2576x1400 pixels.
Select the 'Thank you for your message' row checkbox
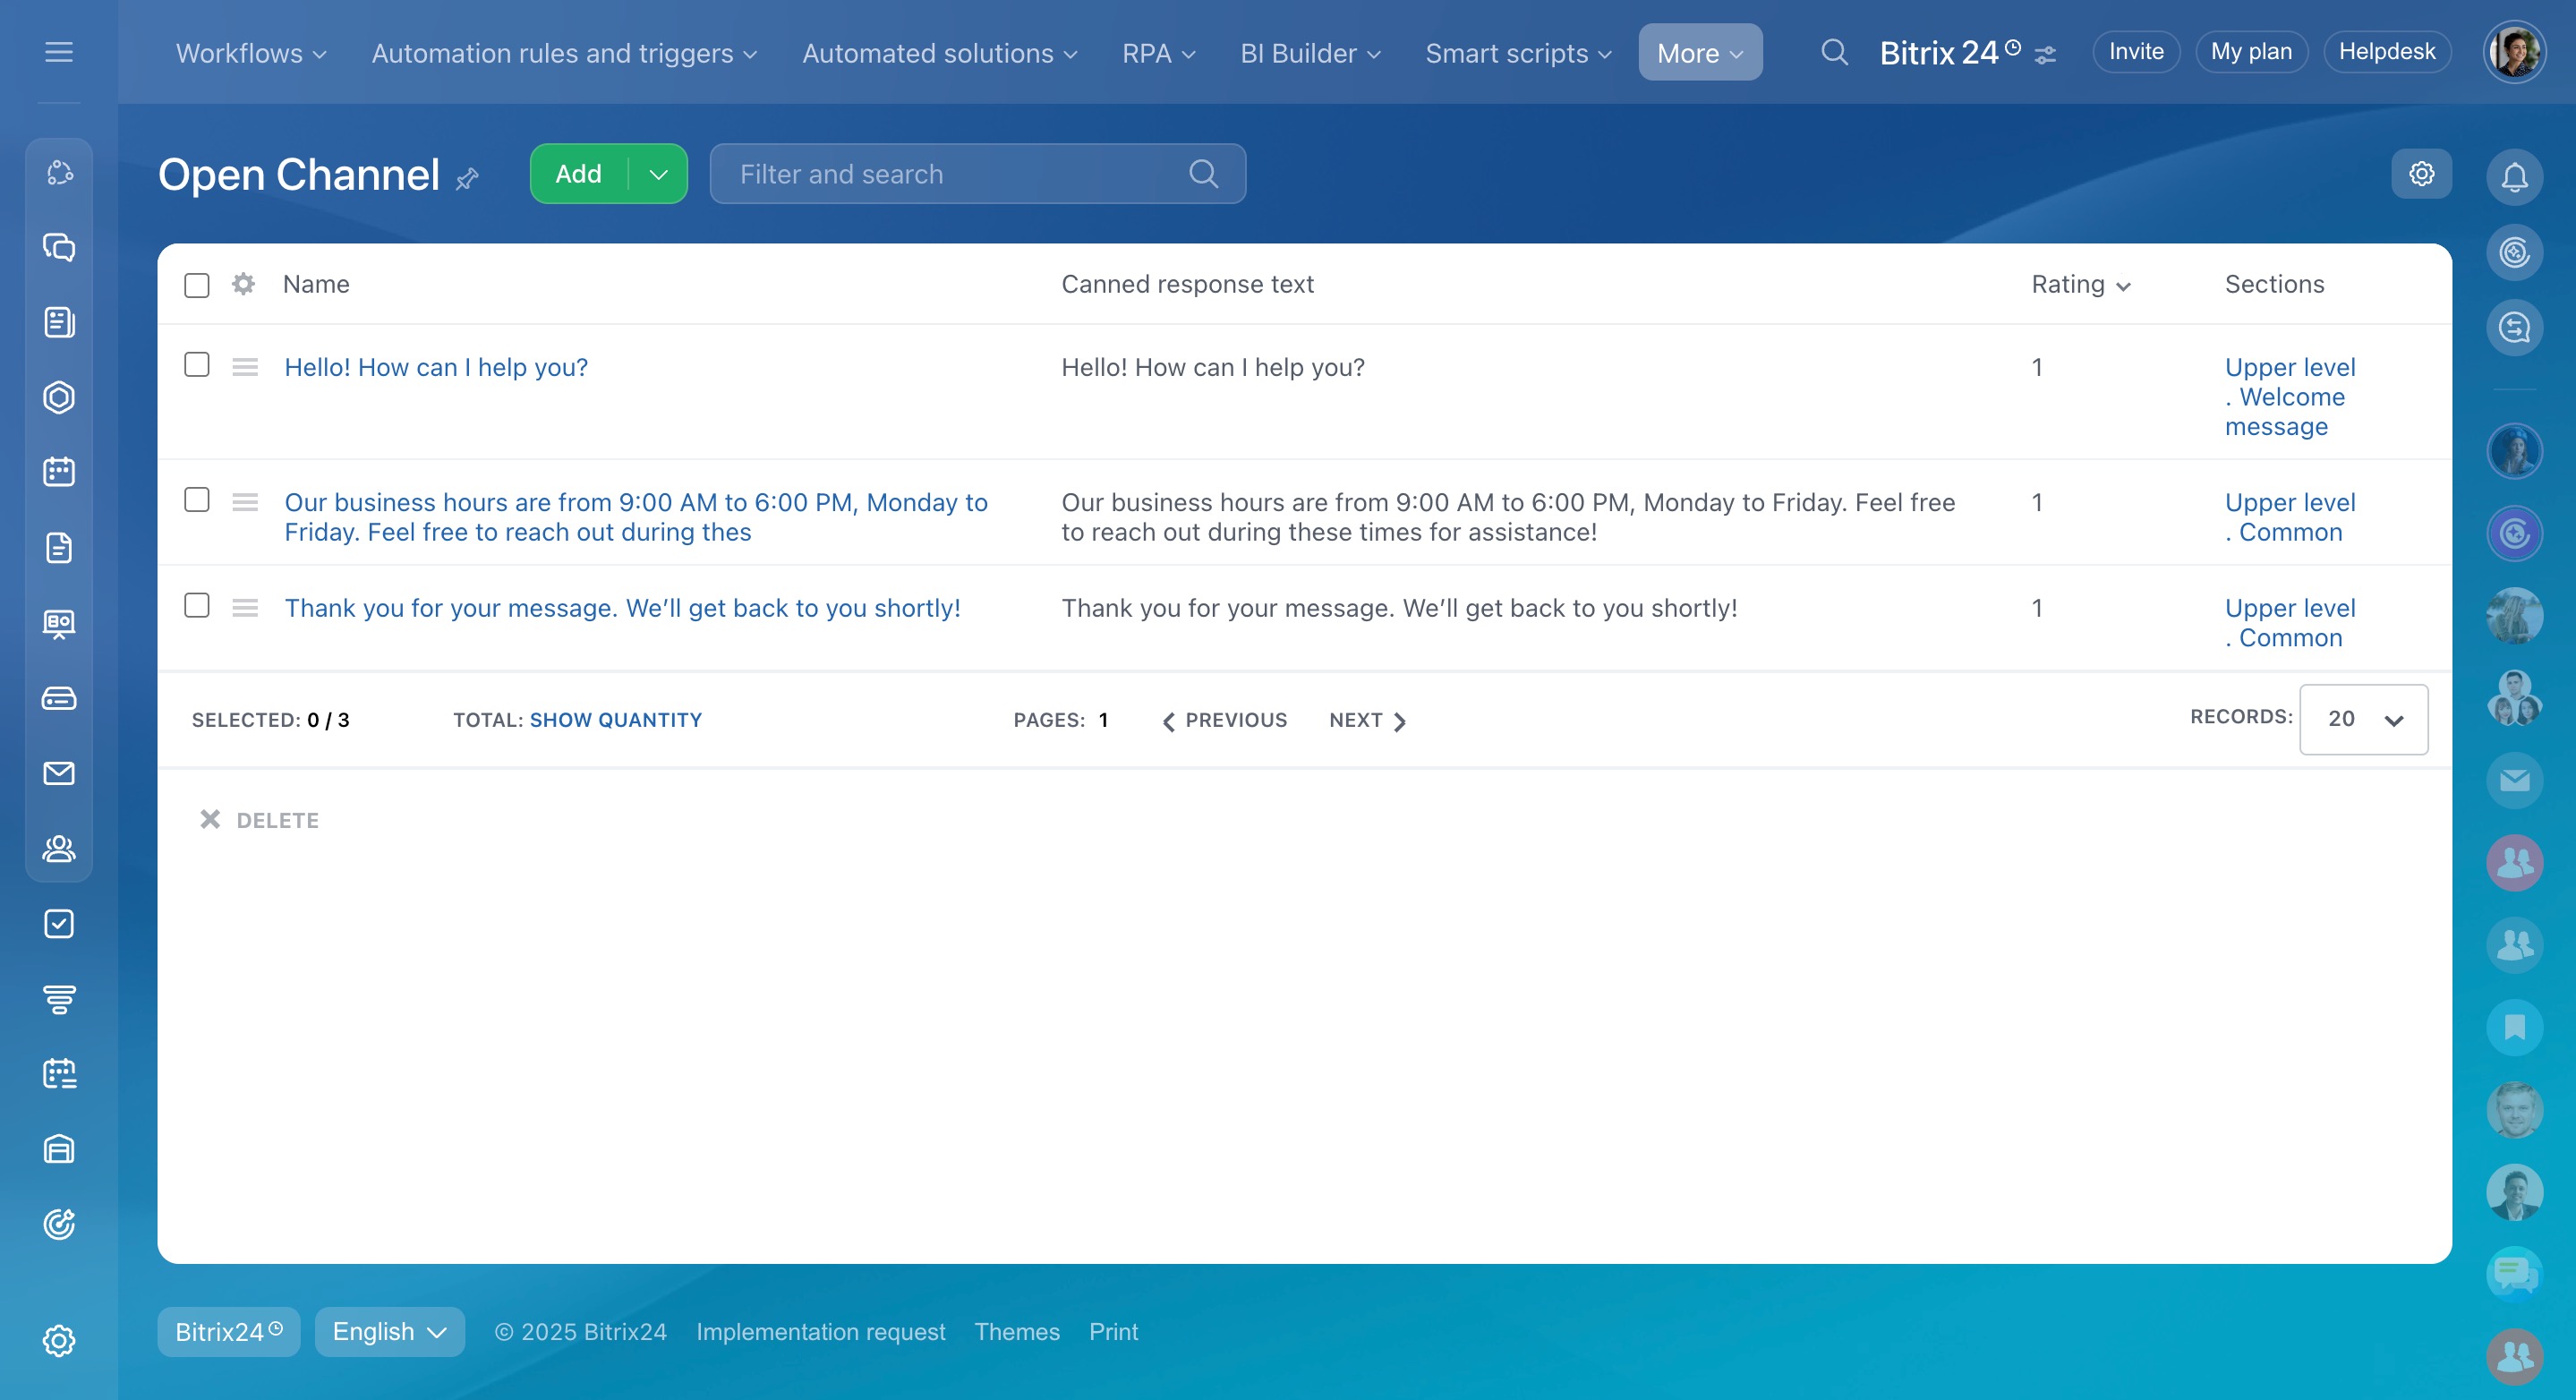tap(197, 606)
